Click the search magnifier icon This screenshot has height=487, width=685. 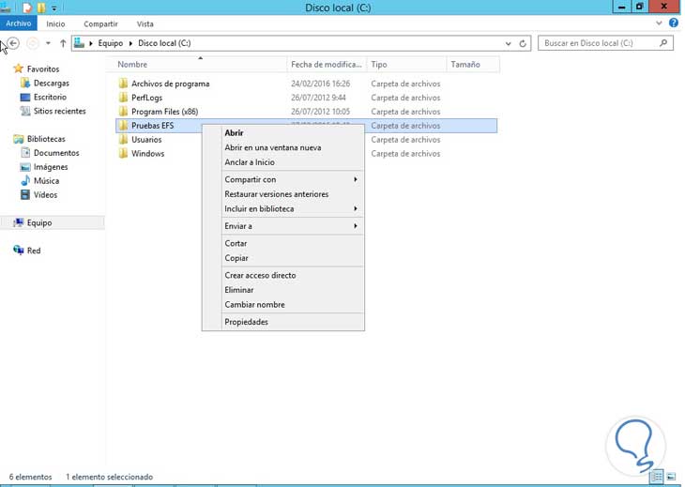(x=663, y=43)
